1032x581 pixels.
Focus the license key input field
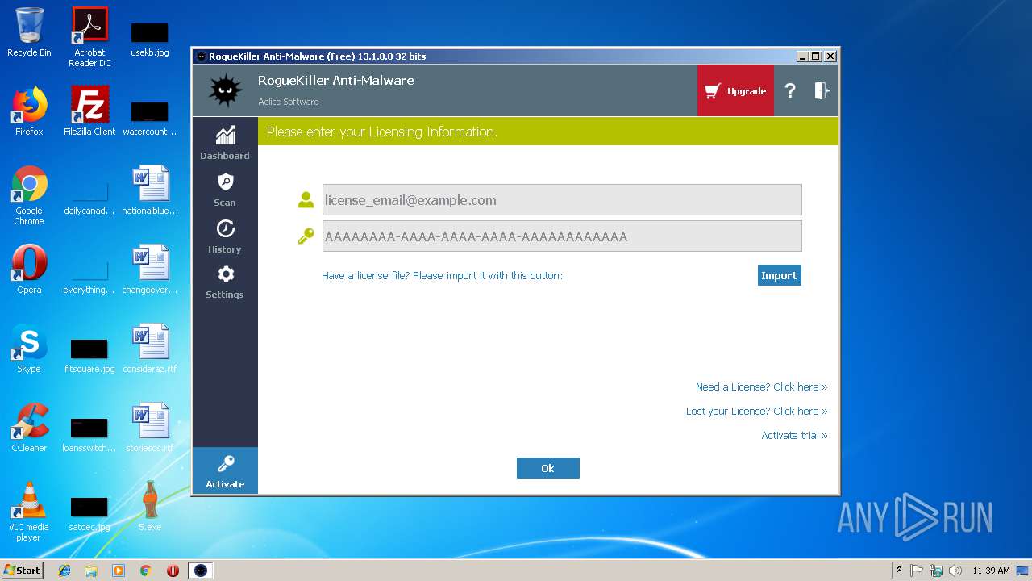562,236
